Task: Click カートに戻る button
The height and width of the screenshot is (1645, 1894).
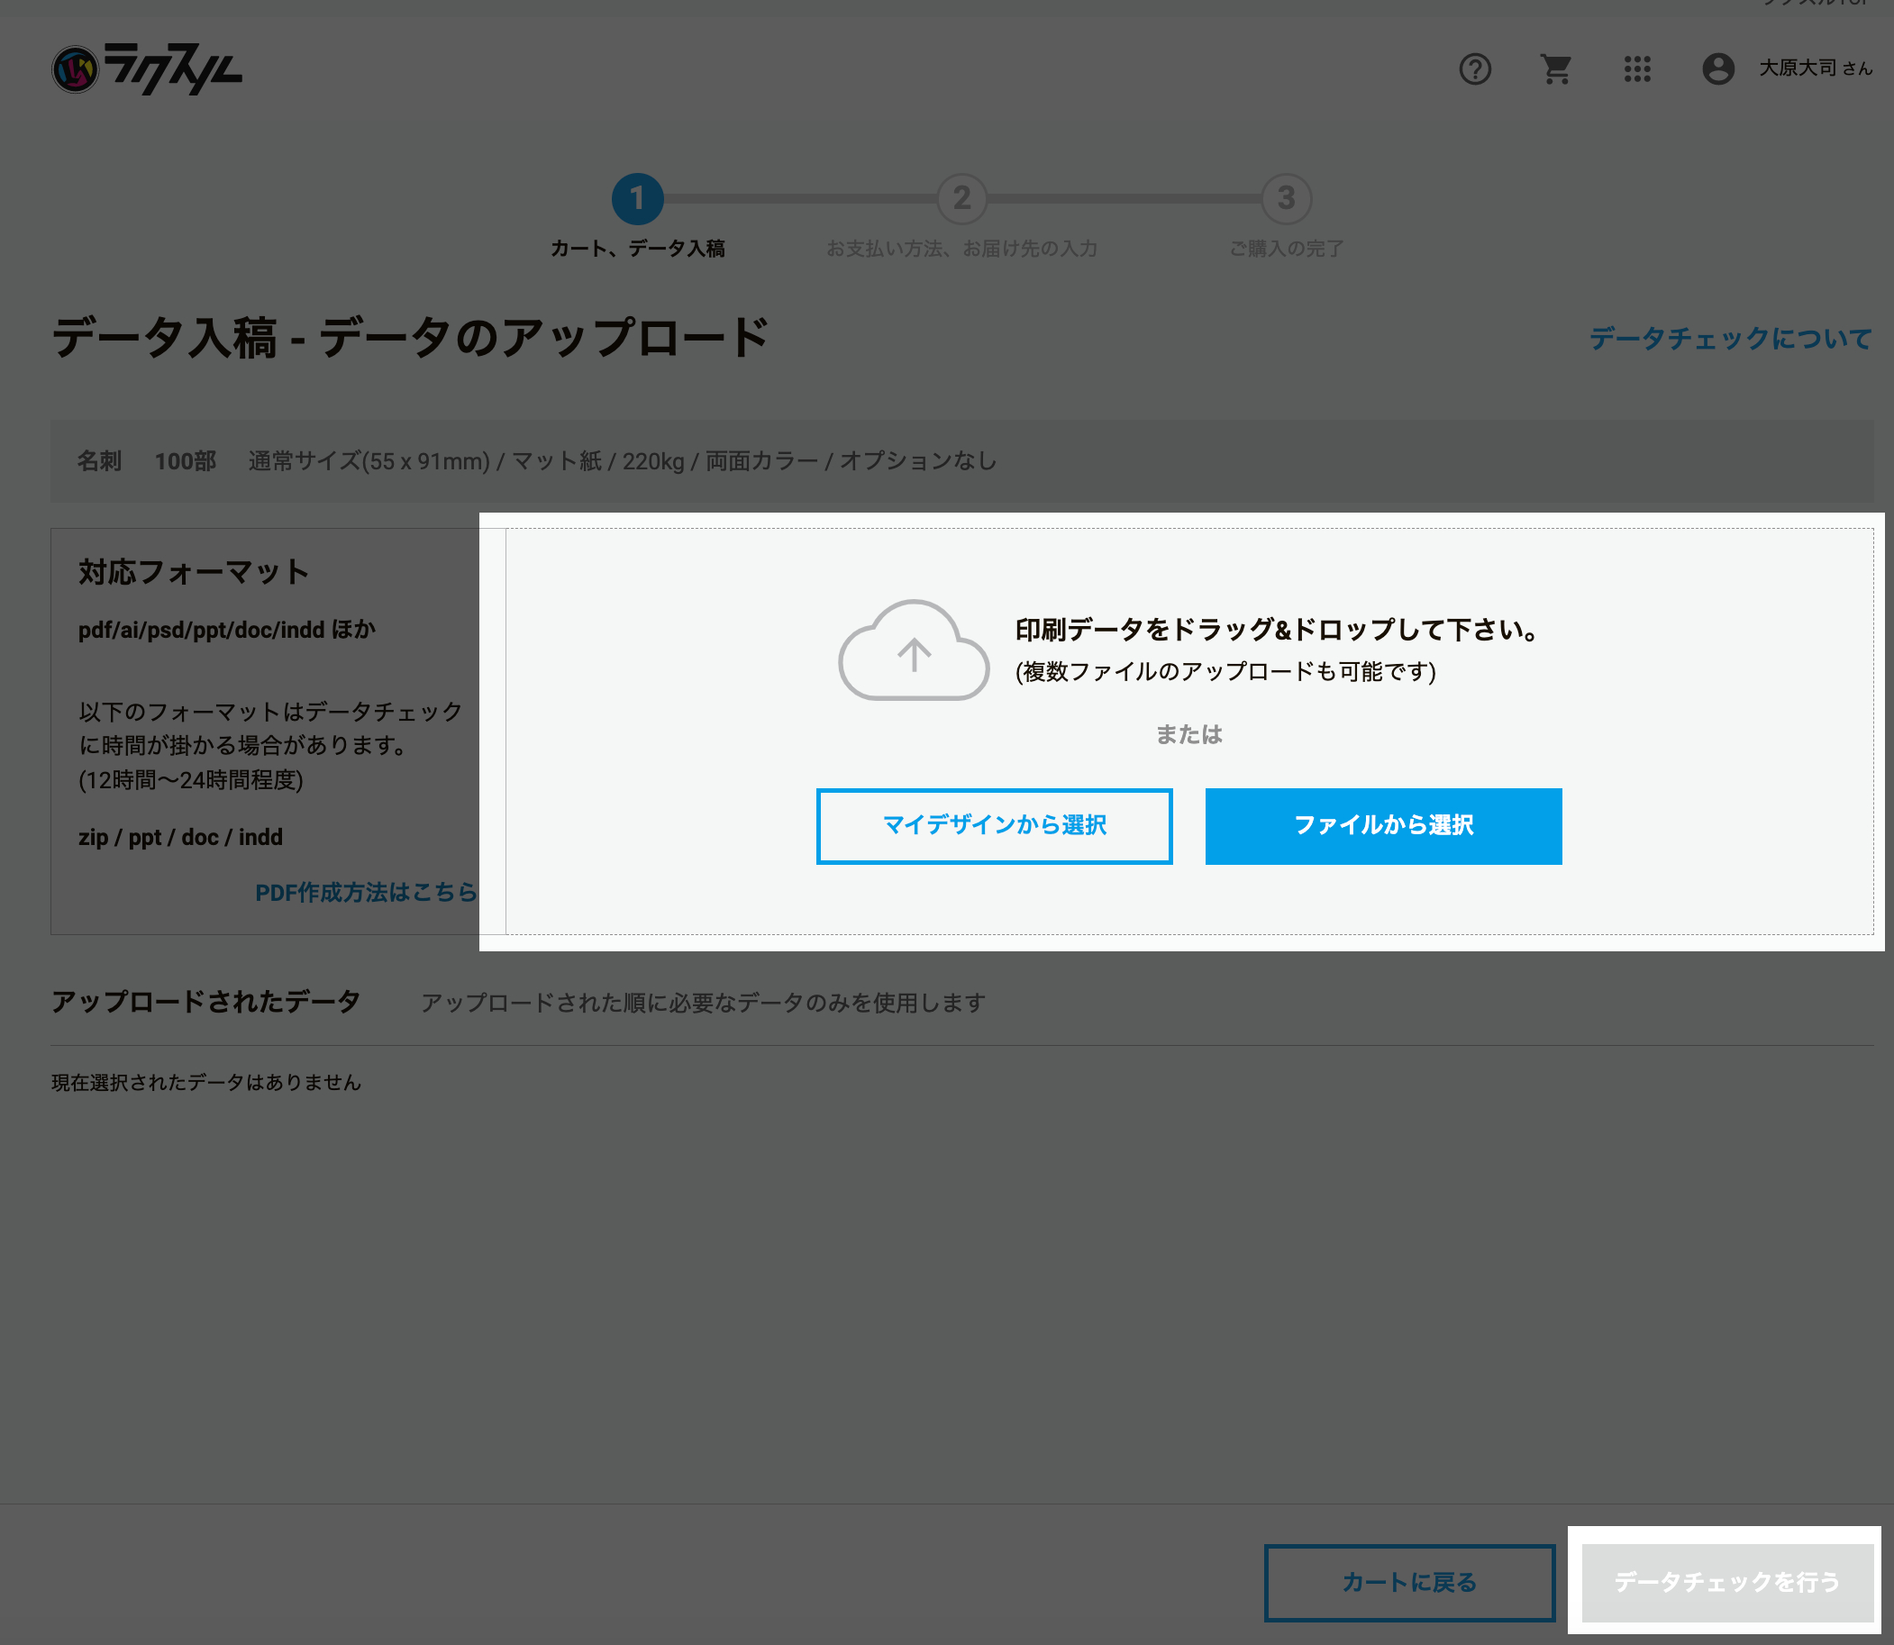Action: pos(1409,1583)
